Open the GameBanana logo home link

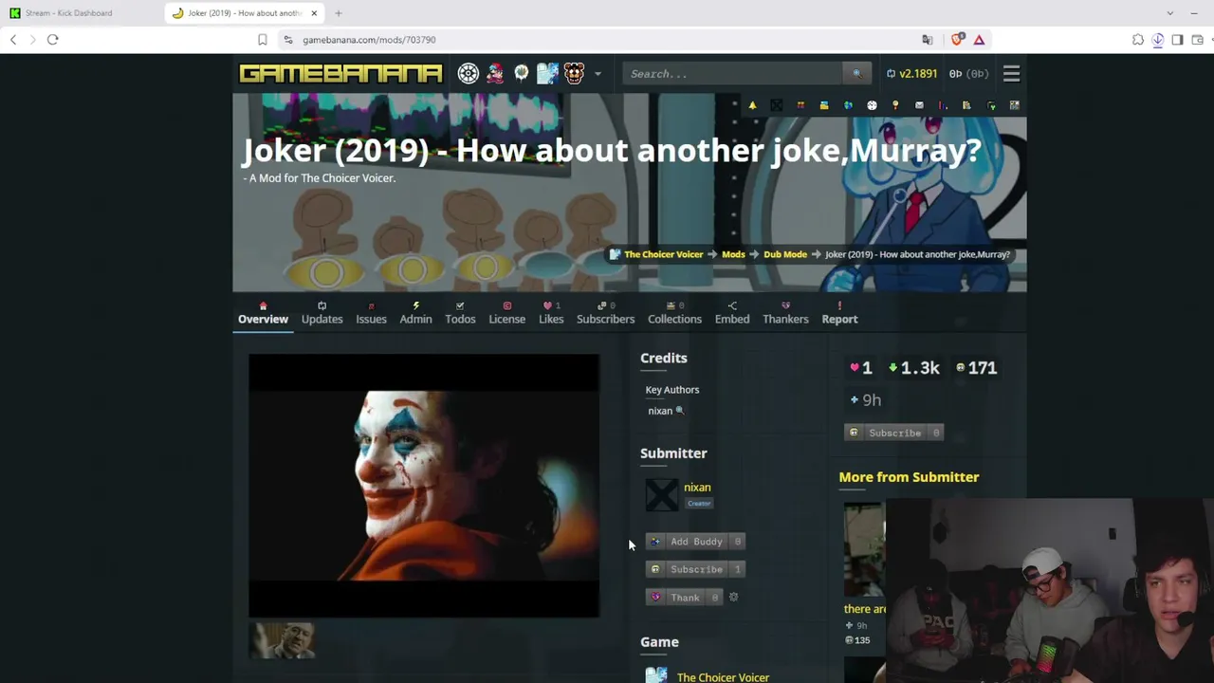point(340,73)
